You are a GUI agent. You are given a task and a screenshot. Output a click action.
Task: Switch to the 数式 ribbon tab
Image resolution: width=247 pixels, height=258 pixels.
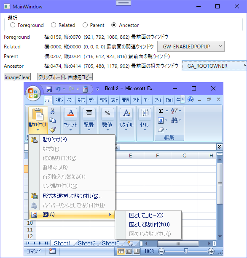click(x=81, y=100)
